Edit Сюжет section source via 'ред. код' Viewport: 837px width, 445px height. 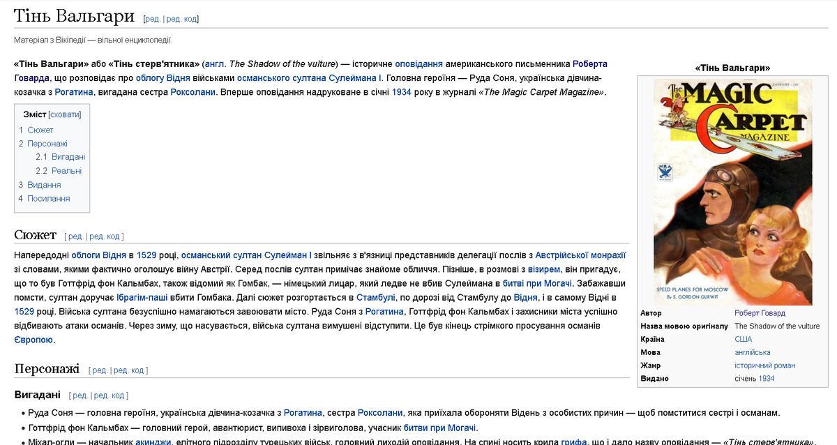(104, 236)
